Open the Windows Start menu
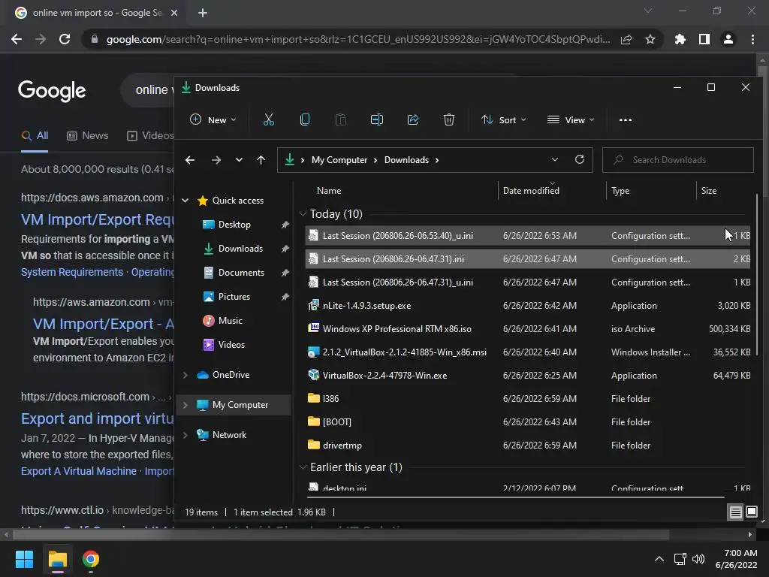The width and height of the screenshot is (769, 577). tap(24, 559)
